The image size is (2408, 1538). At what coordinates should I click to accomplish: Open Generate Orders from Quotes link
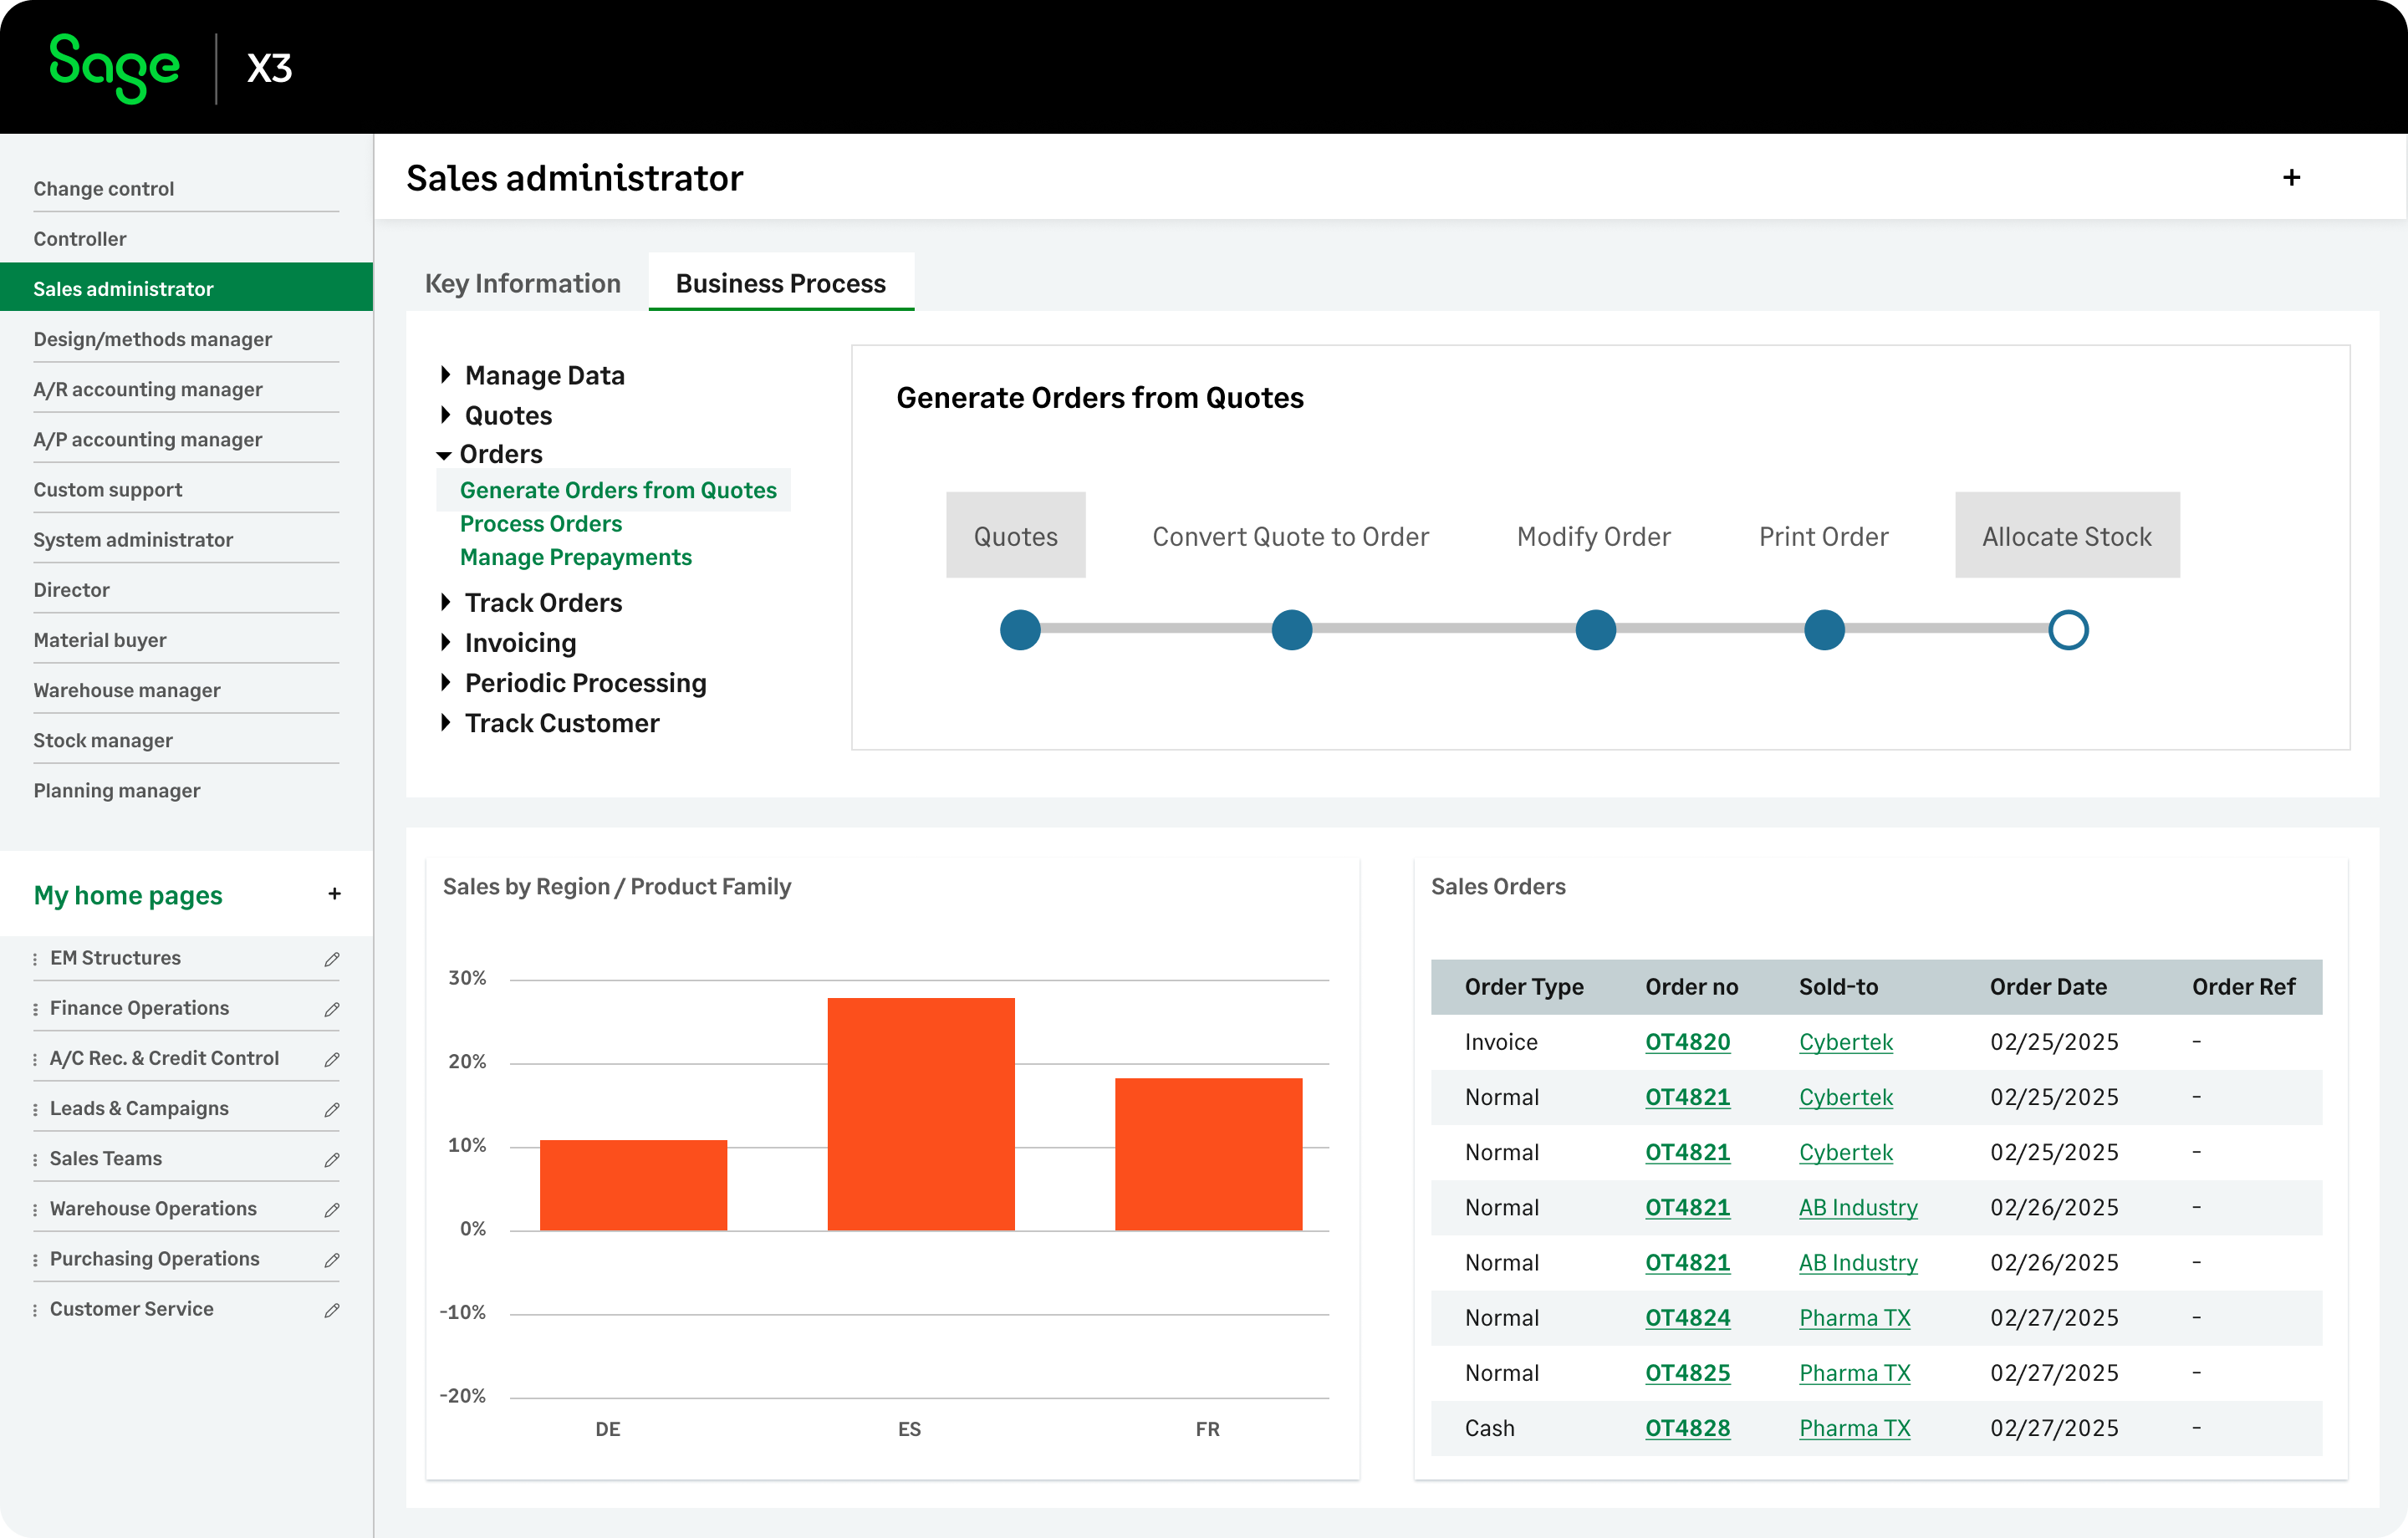[618, 490]
